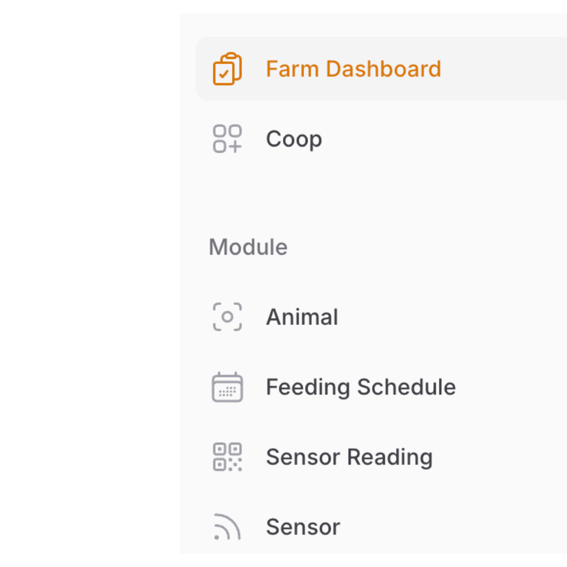Image resolution: width=567 pixels, height=567 pixels.
Task: Click the plus symbol in Coop icon
Action: click(x=235, y=146)
